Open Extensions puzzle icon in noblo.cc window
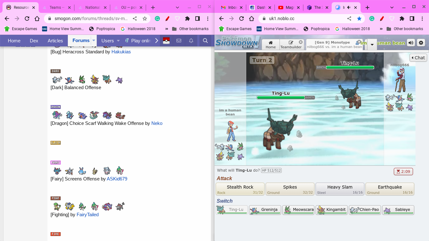The image size is (429, 241). [x=402, y=19]
